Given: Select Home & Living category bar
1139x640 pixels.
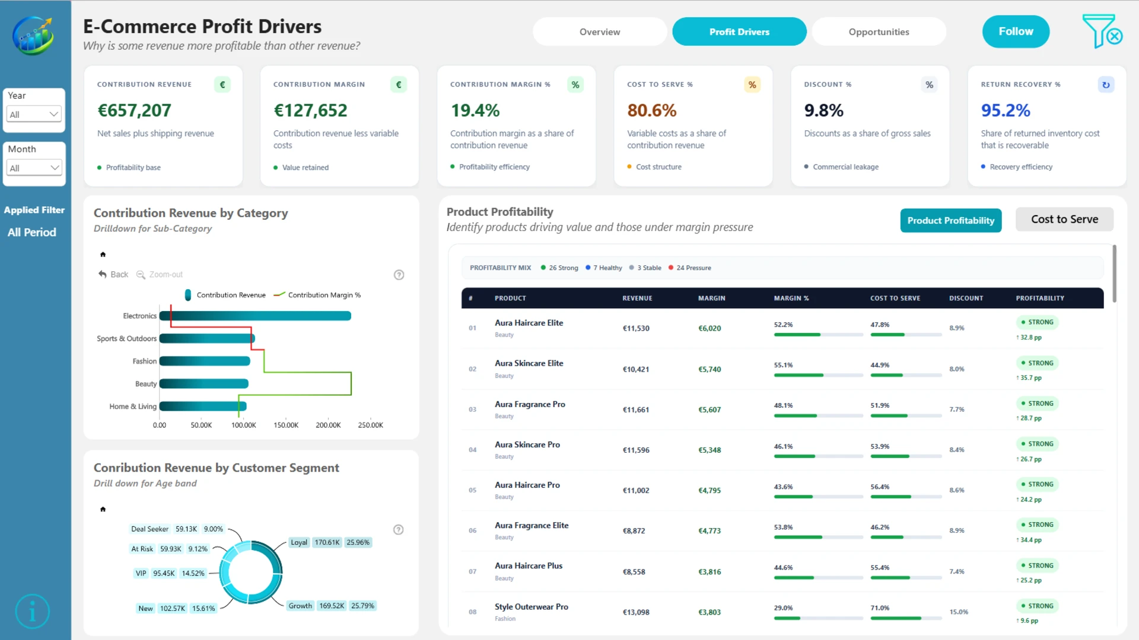Looking at the screenshot, I should coord(203,407).
